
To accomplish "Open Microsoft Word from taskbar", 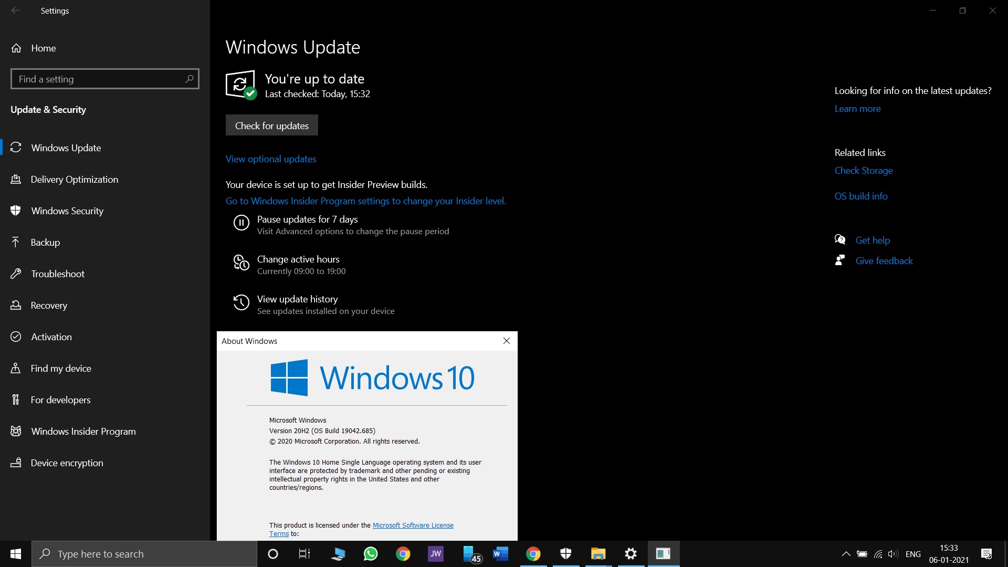I will coord(501,554).
